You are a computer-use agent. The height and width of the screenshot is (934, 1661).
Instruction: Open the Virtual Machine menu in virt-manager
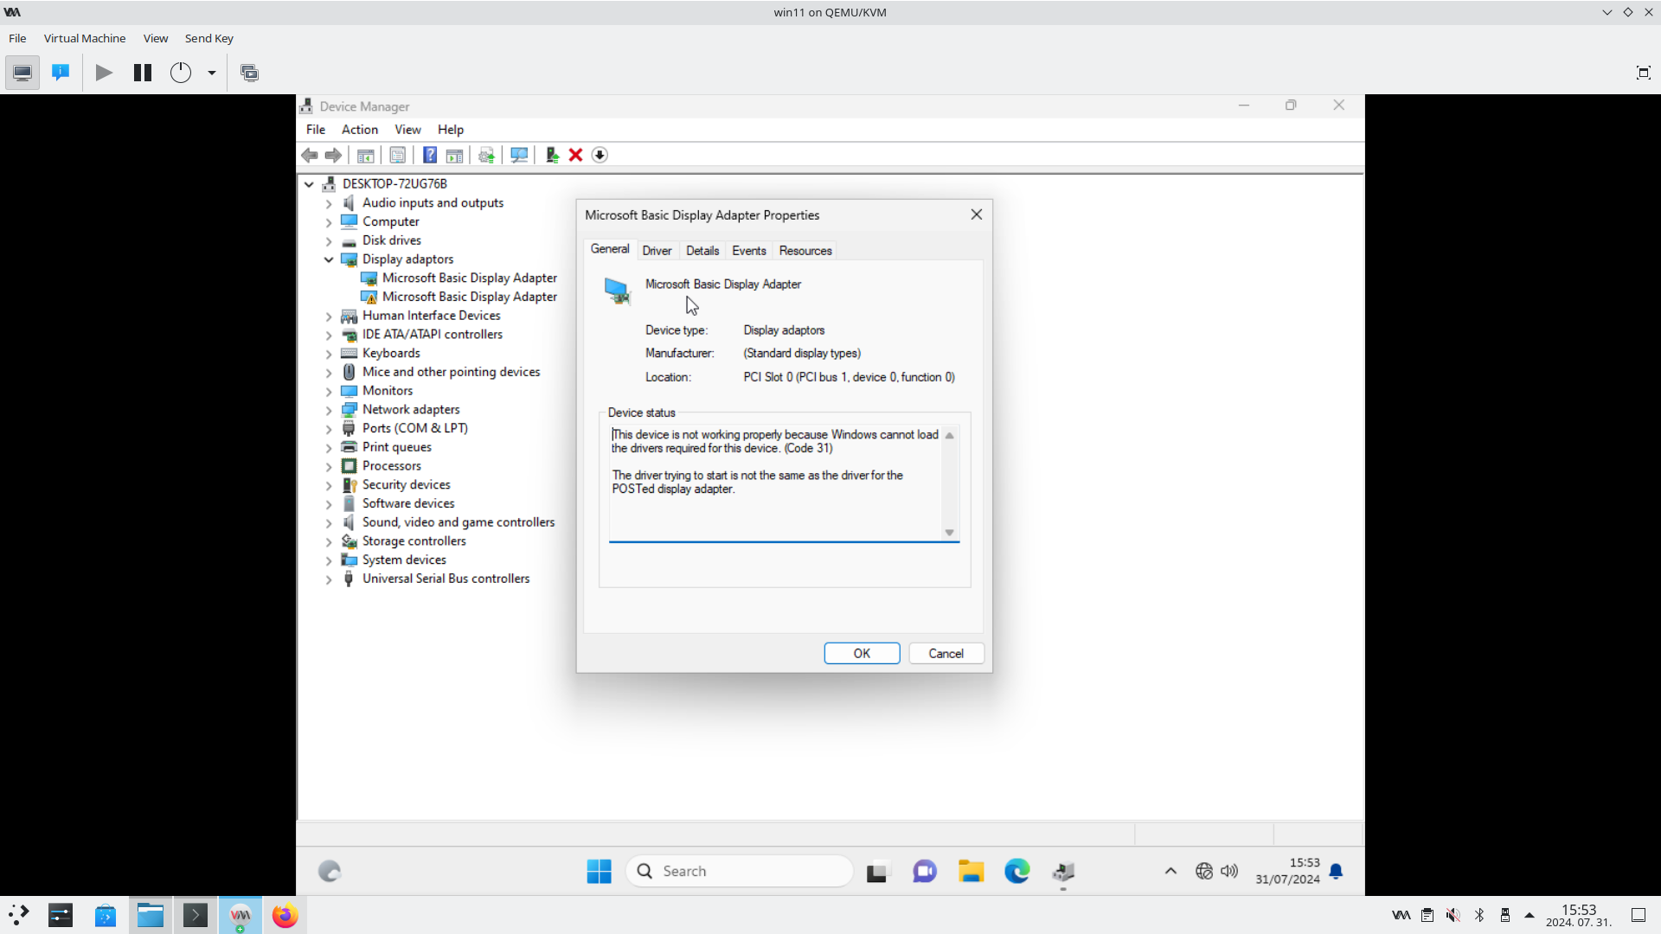[x=85, y=38]
